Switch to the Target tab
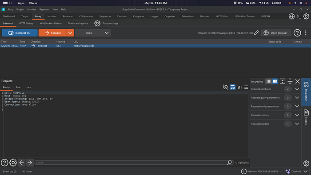The height and width of the screenshot is (175, 311). click(25, 16)
